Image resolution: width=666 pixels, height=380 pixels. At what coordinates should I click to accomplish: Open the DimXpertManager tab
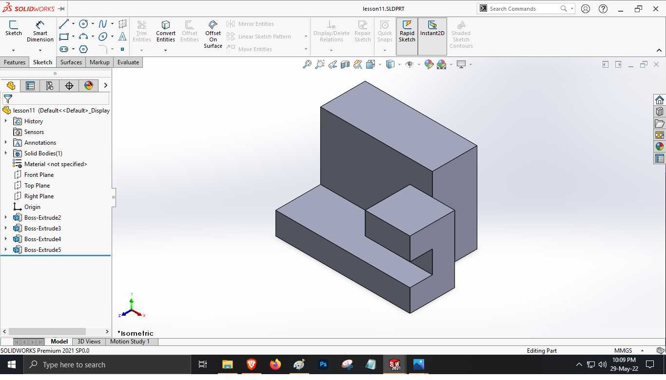tap(69, 86)
